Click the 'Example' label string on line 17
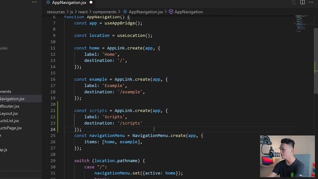Image resolution: width=318 pixels, height=179 pixels. (113, 86)
